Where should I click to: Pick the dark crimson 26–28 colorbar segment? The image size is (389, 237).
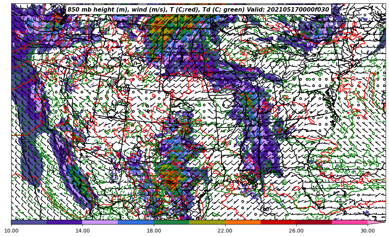pyautogui.click(x=314, y=222)
